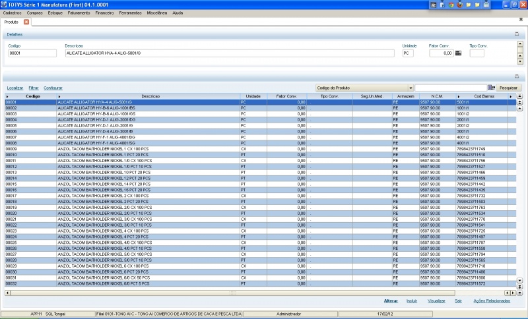Expand the Codigo do Produto dropdown
528x319 pixels.
pos(411,87)
